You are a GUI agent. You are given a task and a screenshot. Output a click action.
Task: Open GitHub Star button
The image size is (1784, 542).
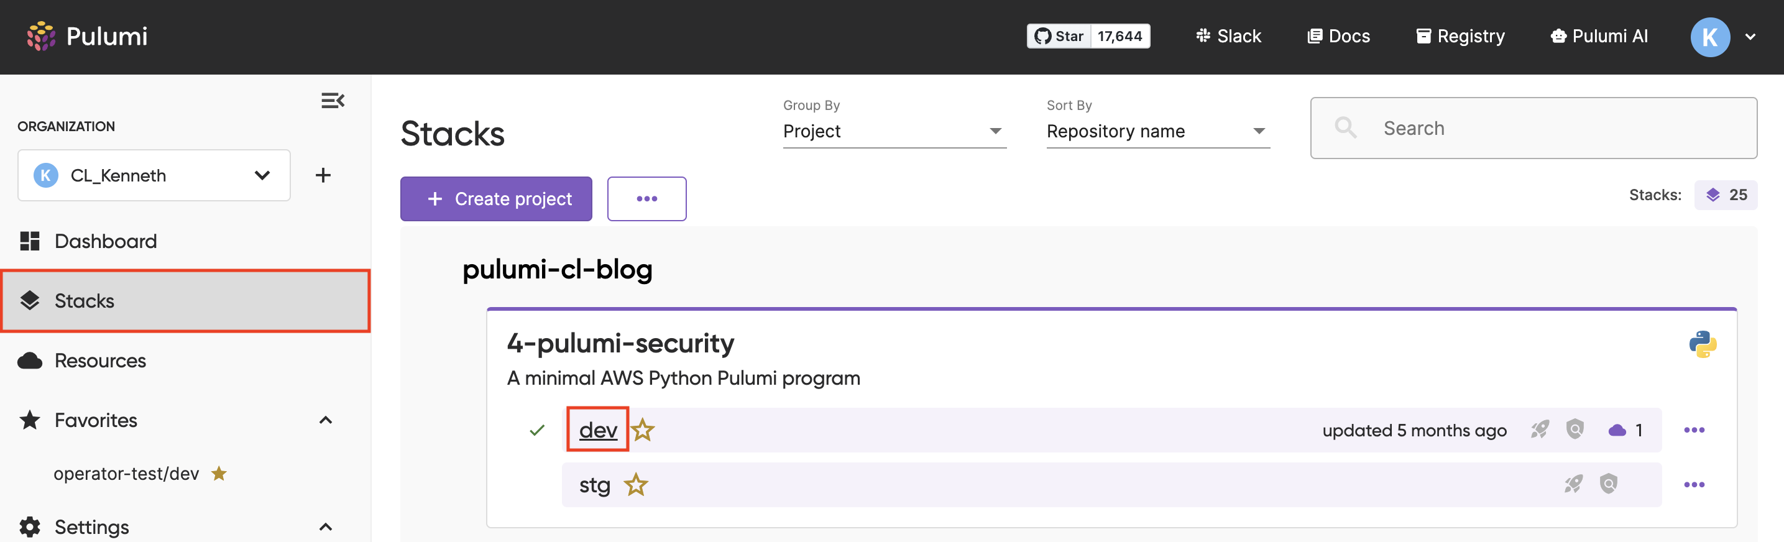coord(1059,36)
